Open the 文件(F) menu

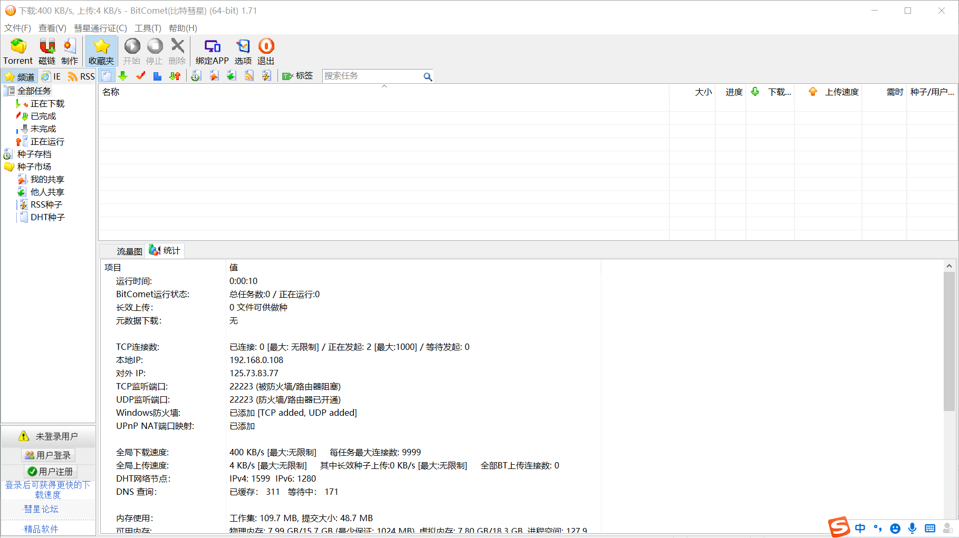(17, 28)
